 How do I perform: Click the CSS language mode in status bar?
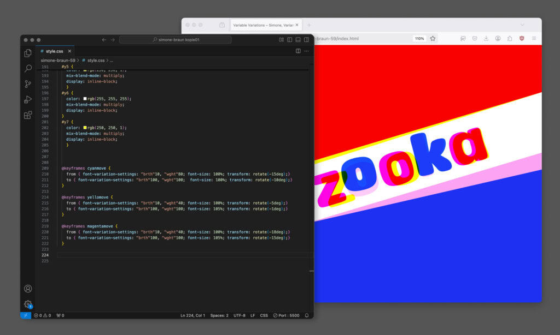[x=264, y=315]
